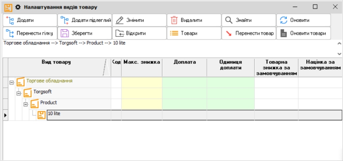Click Націнка за замовчуванням column header

click(x=321, y=67)
